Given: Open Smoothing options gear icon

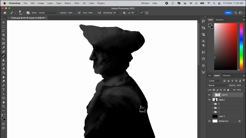Looking at the screenshot, I should pyautogui.click(x=124, y=13).
